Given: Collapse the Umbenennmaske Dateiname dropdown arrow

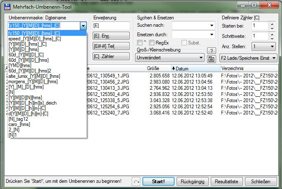Looking at the screenshot, I should (83, 26).
